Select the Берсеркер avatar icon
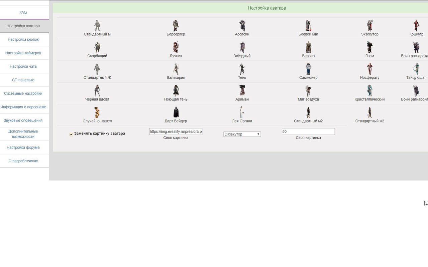Image resolution: width=428 pixels, height=267 pixels. coord(176,26)
